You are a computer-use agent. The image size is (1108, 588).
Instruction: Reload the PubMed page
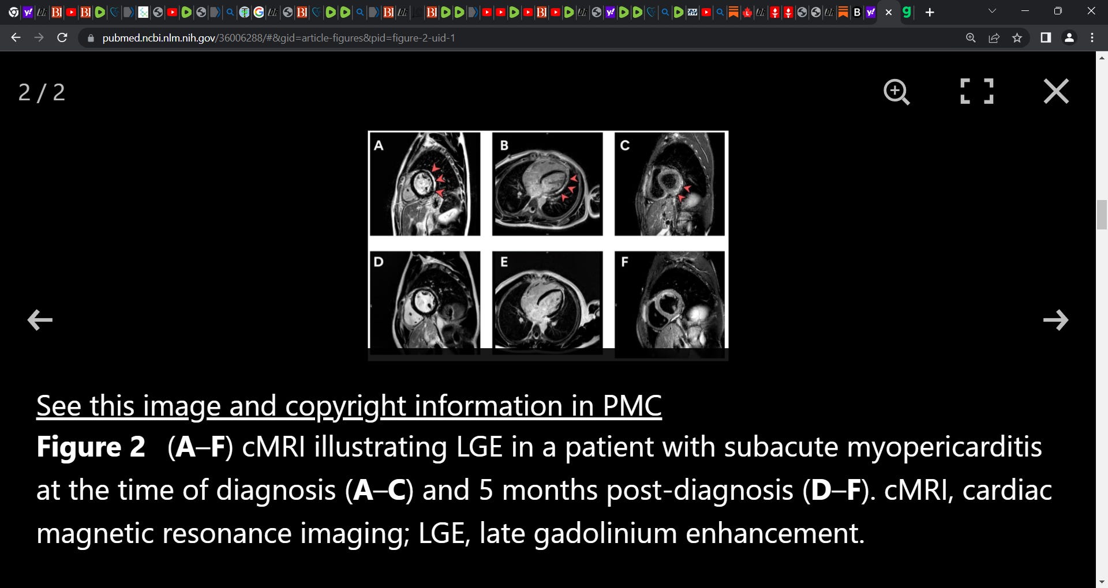click(x=62, y=38)
